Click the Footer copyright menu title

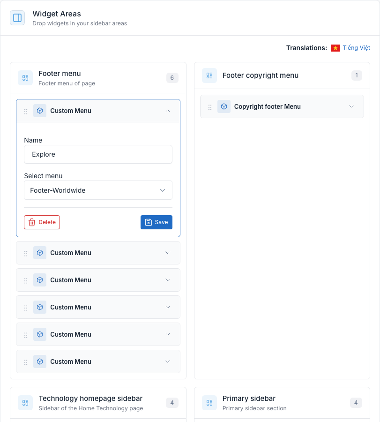tap(261, 75)
